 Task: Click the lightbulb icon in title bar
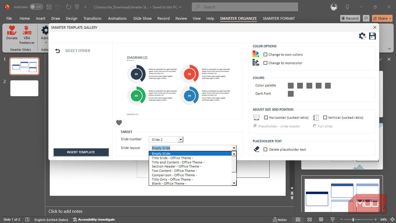(347, 7)
